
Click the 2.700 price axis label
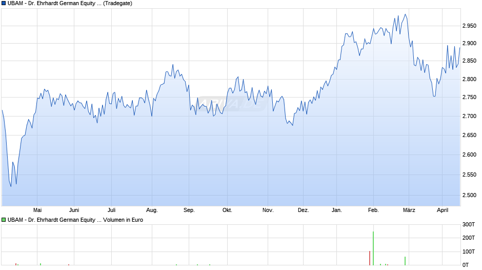(469, 116)
